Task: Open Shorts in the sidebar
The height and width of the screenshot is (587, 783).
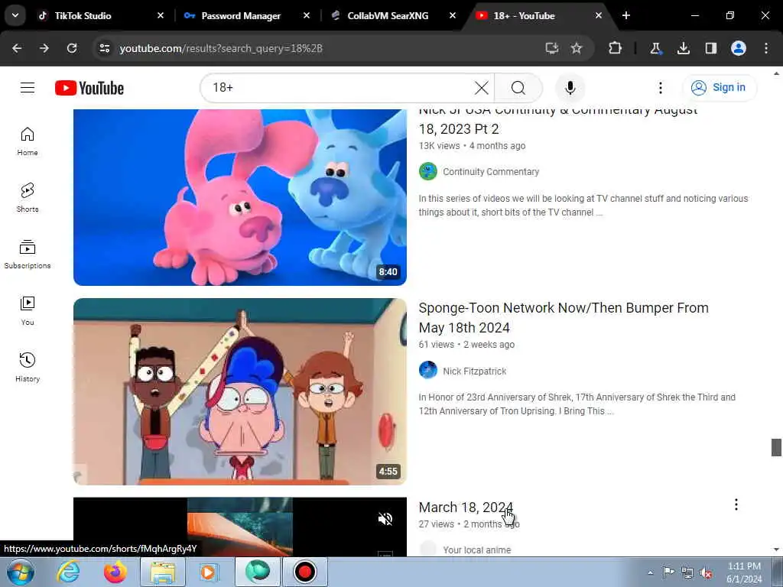Action: pos(28,198)
